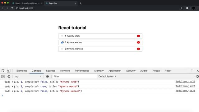Open a new browser tab
This screenshot has height=112, width=199.
point(81,3)
